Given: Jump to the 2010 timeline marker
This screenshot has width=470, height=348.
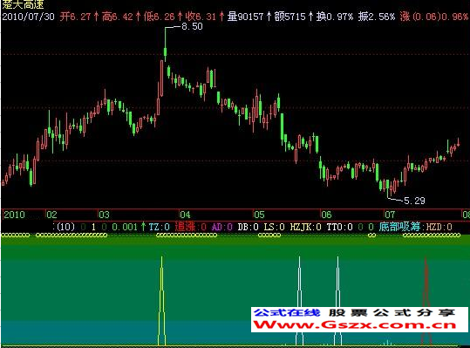Looking at the screenshot, I should click(x=14, y=215).
